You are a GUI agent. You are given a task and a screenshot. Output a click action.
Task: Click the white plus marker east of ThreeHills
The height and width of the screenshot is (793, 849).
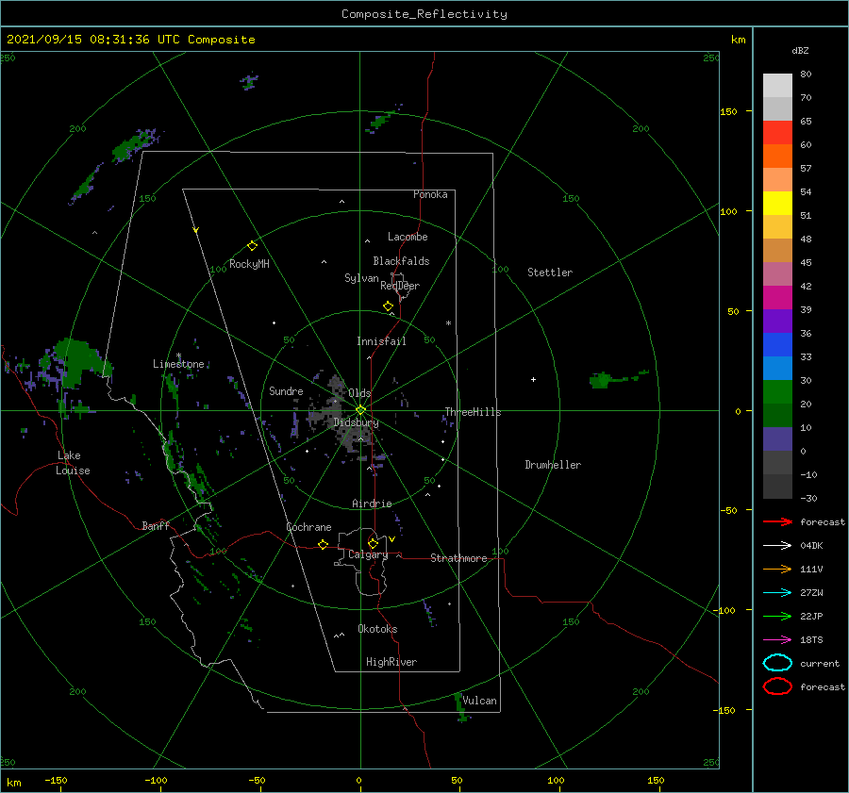pos(533,379)
